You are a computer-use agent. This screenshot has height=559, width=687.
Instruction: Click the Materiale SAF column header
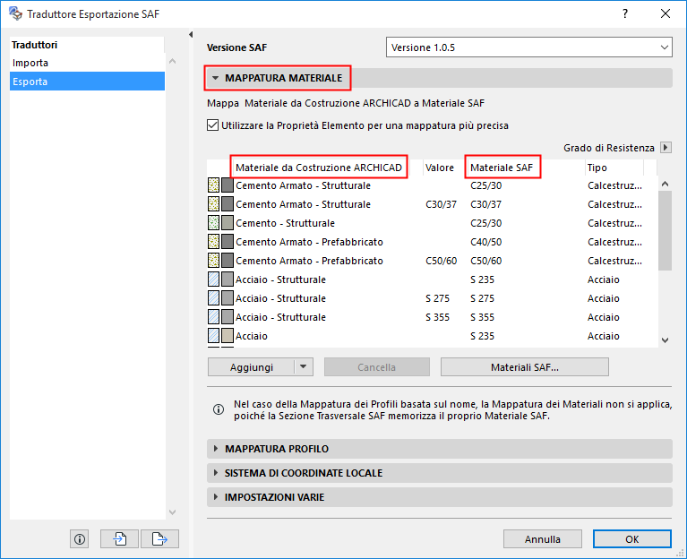click(502, 168)
